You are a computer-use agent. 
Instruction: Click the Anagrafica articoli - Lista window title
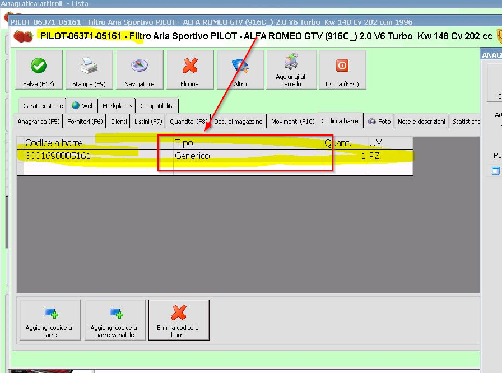point(44,4)
